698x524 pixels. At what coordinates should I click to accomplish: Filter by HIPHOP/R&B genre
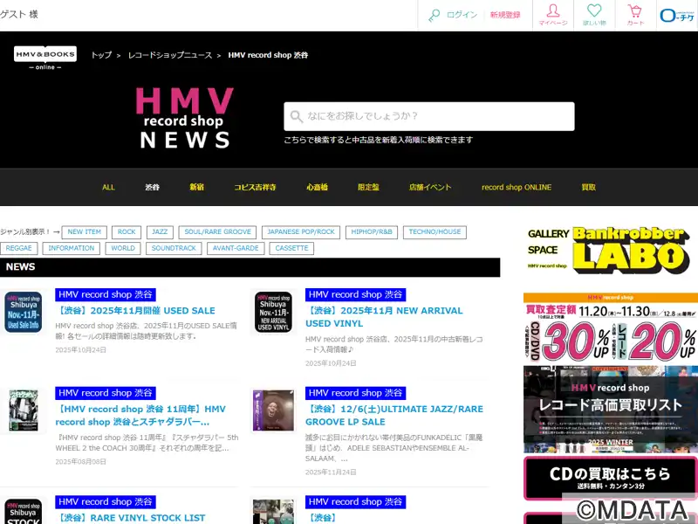[372, 232]
